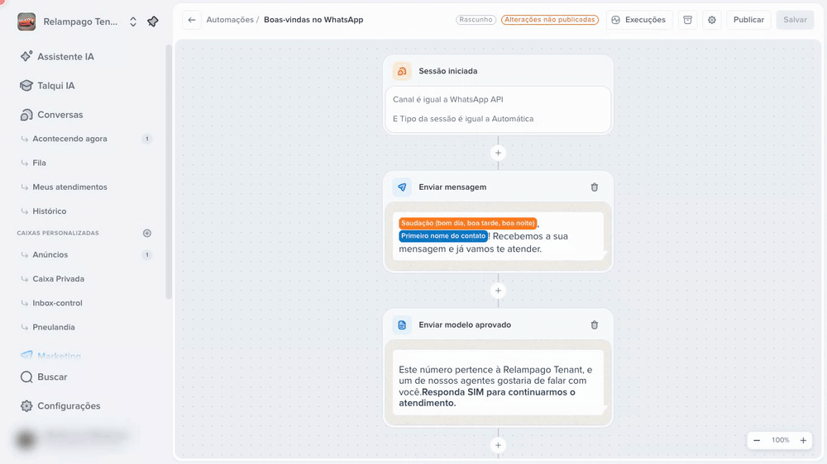Click the Conversas headset icon
This screenshot has height=464, width=827.
pyautogui.click(x=26, y=114)
